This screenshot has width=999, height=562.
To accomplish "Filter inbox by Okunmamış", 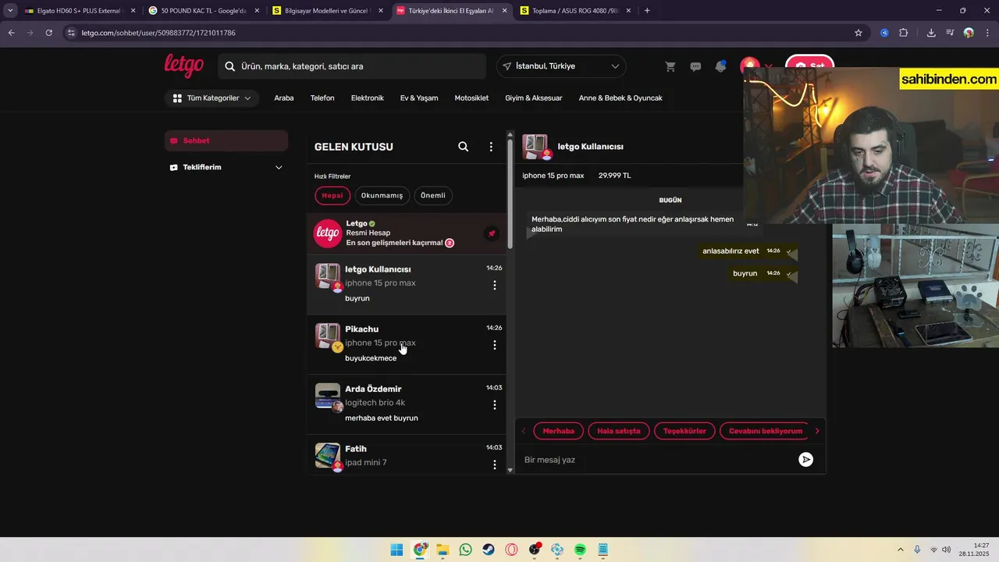I will click(x=382, y=195).
